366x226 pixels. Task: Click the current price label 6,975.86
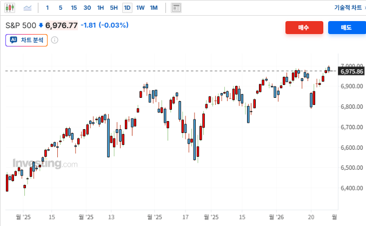(x=351, y=71)
